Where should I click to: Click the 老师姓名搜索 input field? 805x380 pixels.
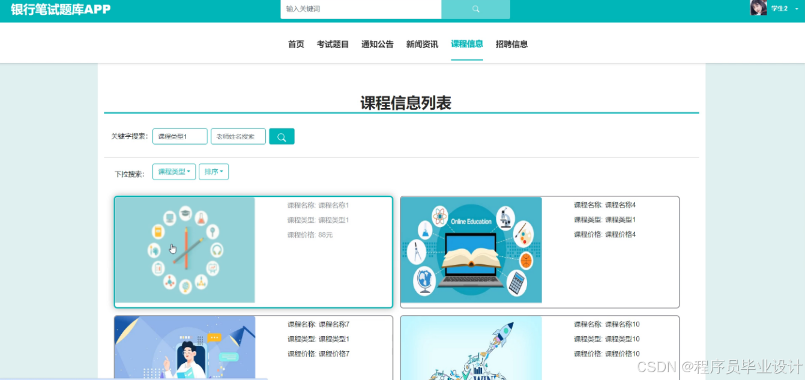(238, 136)
